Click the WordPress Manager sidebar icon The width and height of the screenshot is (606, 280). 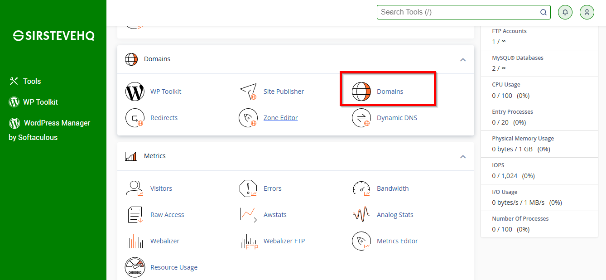point(14,123)
